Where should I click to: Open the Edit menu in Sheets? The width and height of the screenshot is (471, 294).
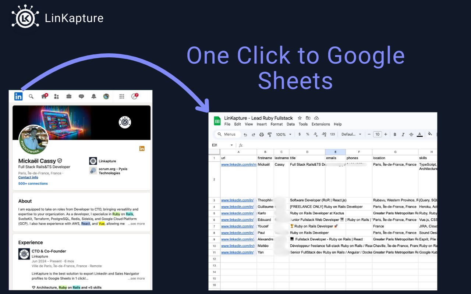point(238,124)
